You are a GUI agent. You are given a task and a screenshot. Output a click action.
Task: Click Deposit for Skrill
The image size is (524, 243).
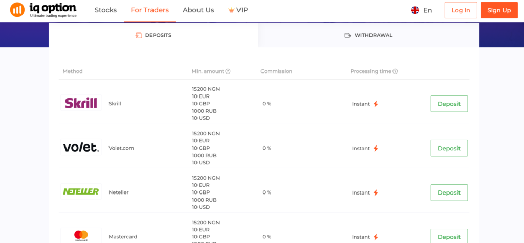(449, 104)
